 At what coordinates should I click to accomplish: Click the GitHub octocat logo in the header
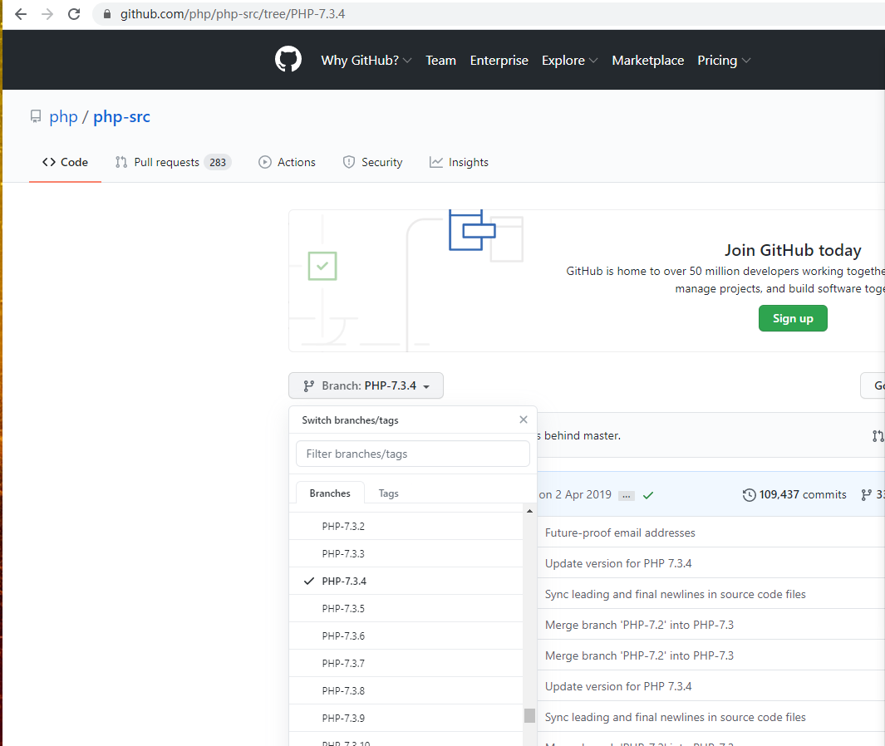(288, 59)
